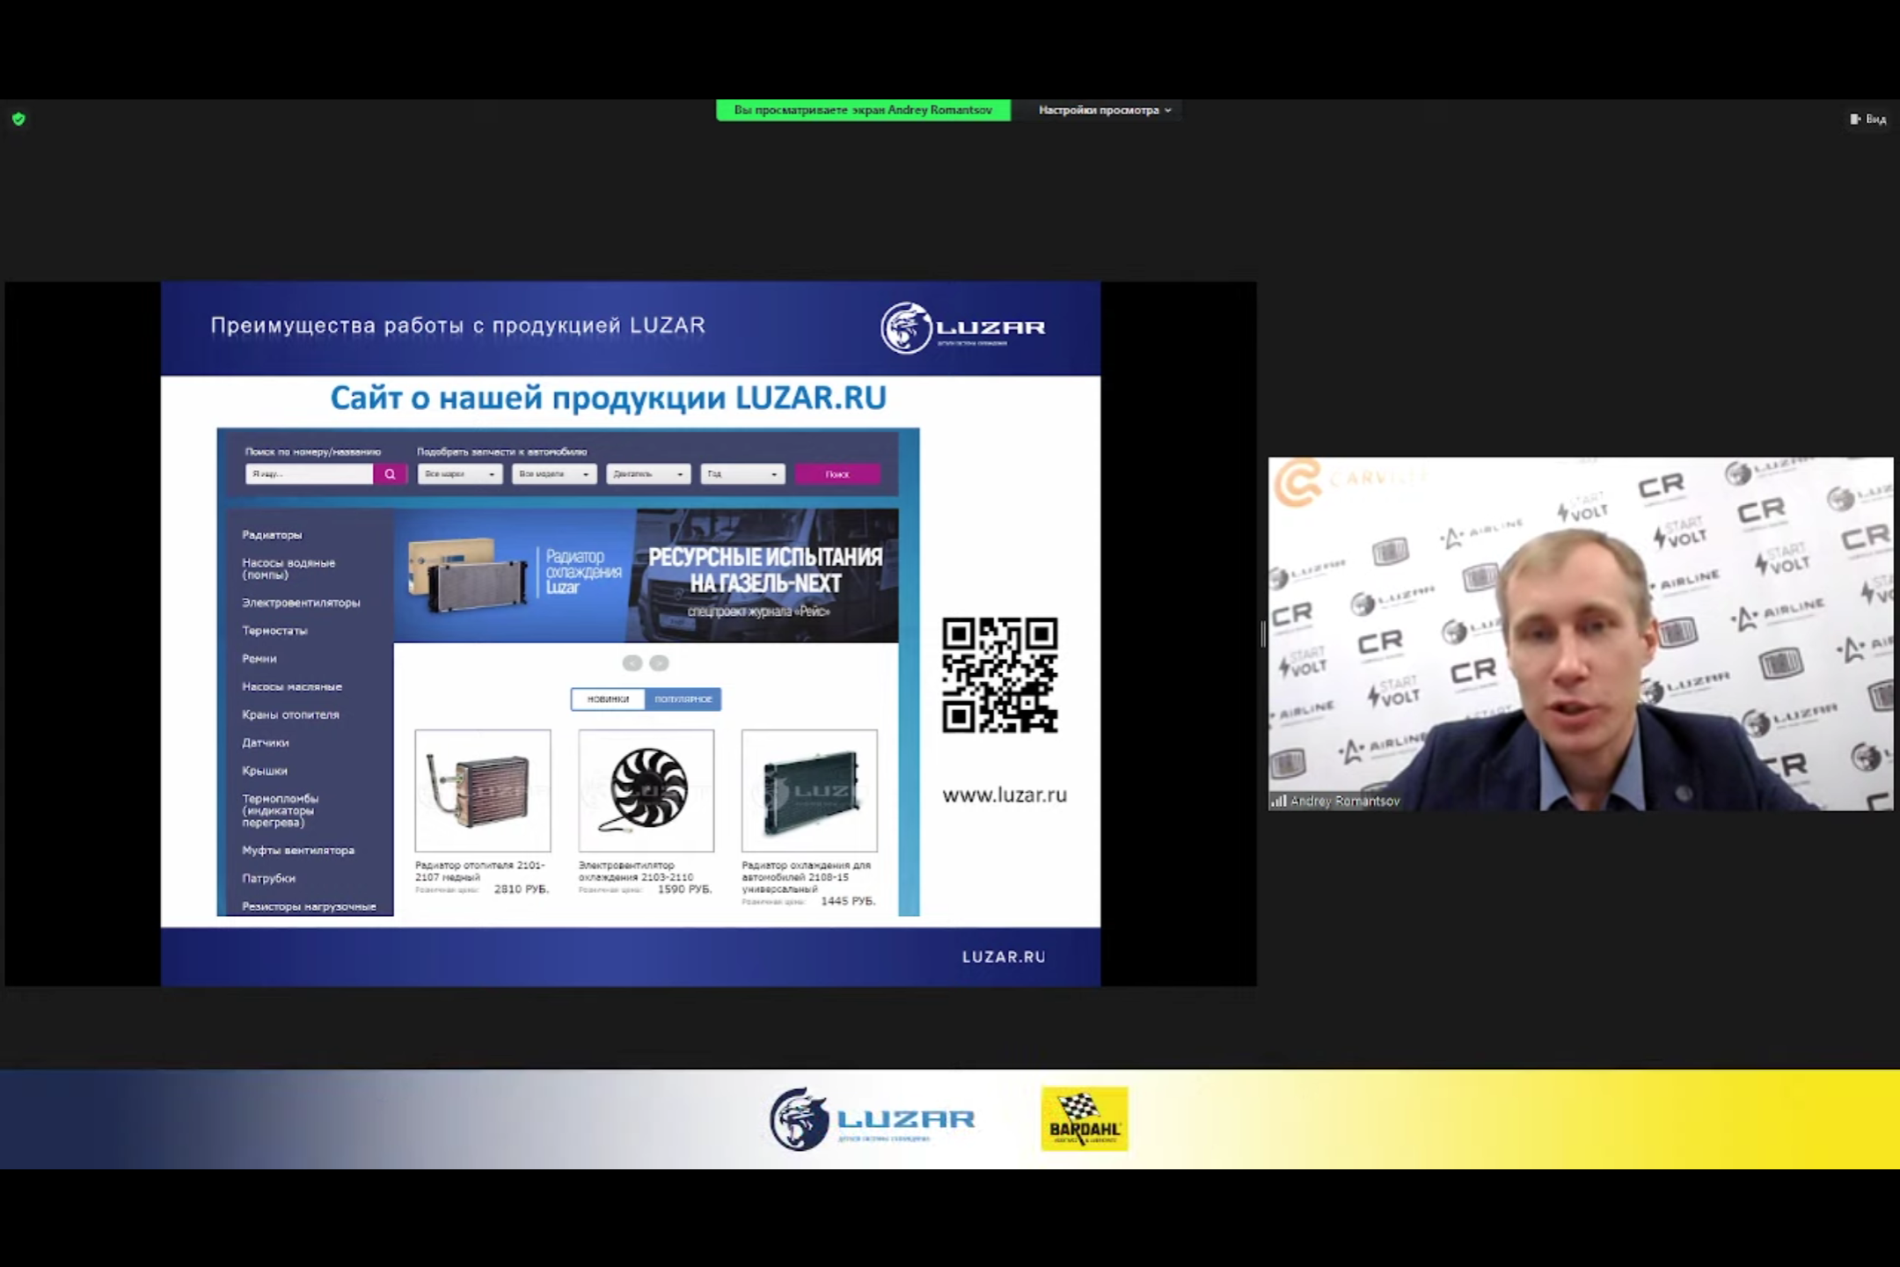Expand the Настройки просмотра dropdown
This screenshot has height=1267, width=1900.
(1105, 110)
